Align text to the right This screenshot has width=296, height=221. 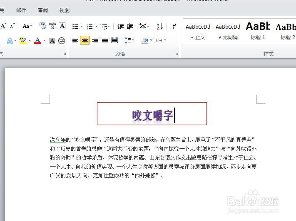click(95, 40)
